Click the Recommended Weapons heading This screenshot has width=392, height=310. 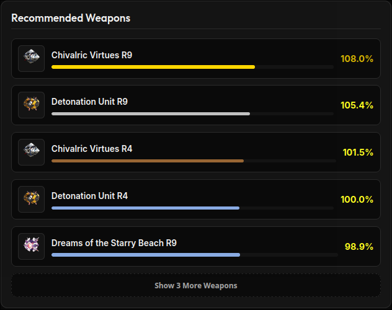71,18
